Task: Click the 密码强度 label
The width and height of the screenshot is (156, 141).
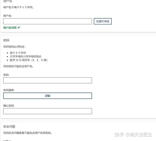Action: [x=9, y=90]
